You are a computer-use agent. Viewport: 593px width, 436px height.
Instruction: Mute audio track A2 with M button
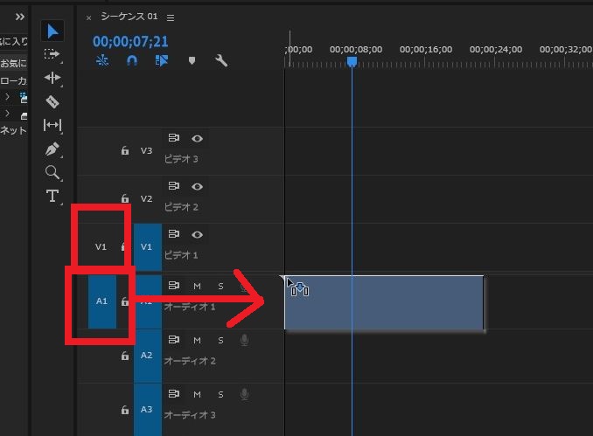[197, 340]
